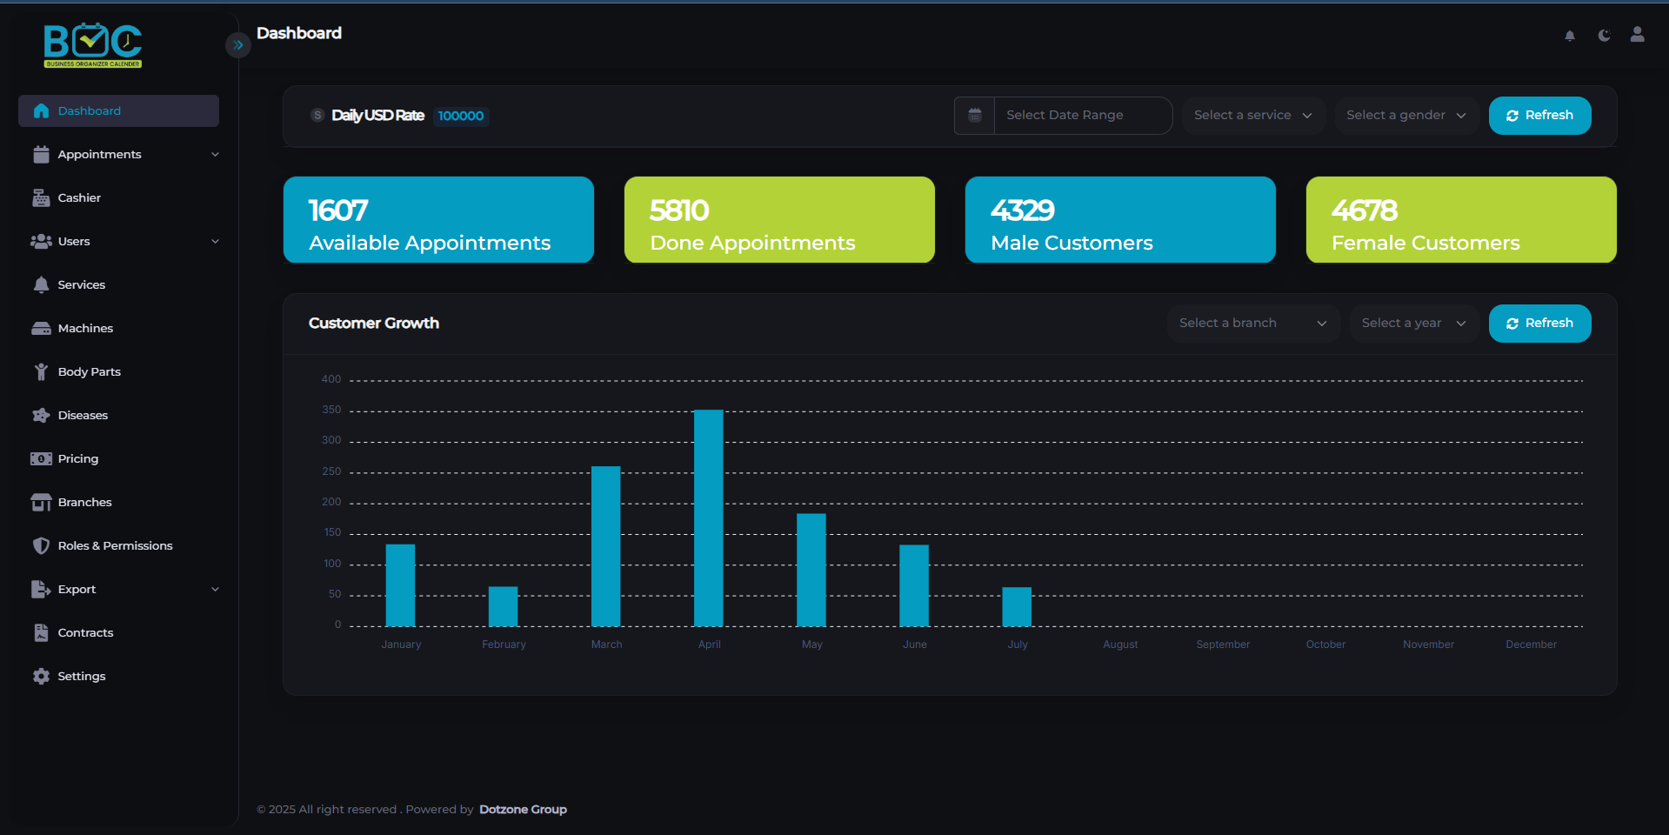The width and height of the screenshot is (1669, 835).
Task: Open the Select a branch dropdown
Action: pos(1252,324)
